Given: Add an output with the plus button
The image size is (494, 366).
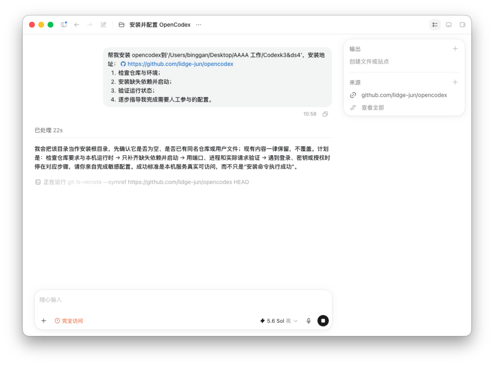Looking at the screenshot, I should coord(455,49).
